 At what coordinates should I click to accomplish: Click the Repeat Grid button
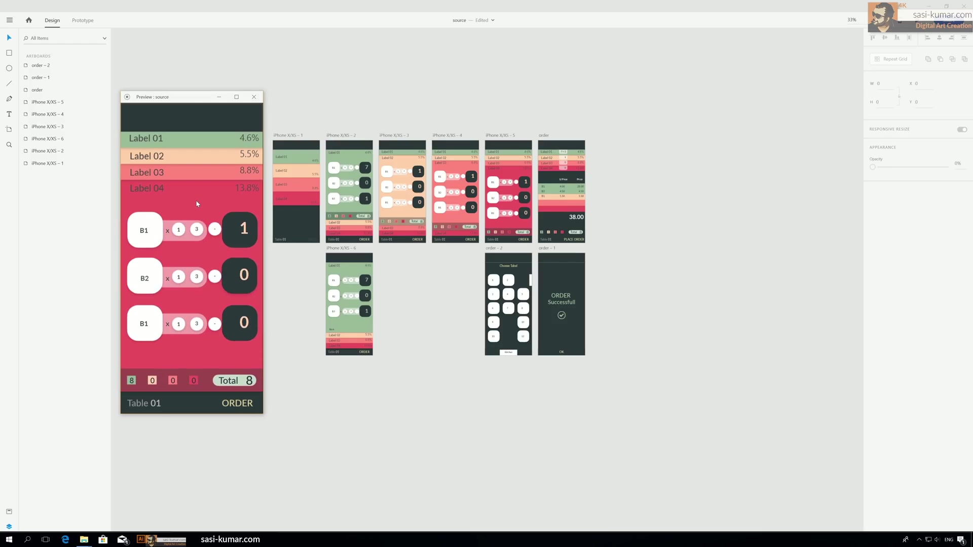(x=891, y=59)
